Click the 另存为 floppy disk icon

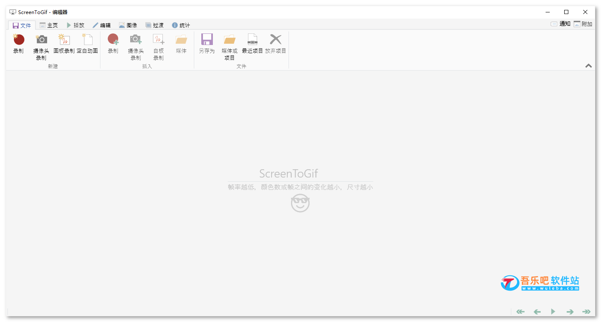click(x=207, y=39)
